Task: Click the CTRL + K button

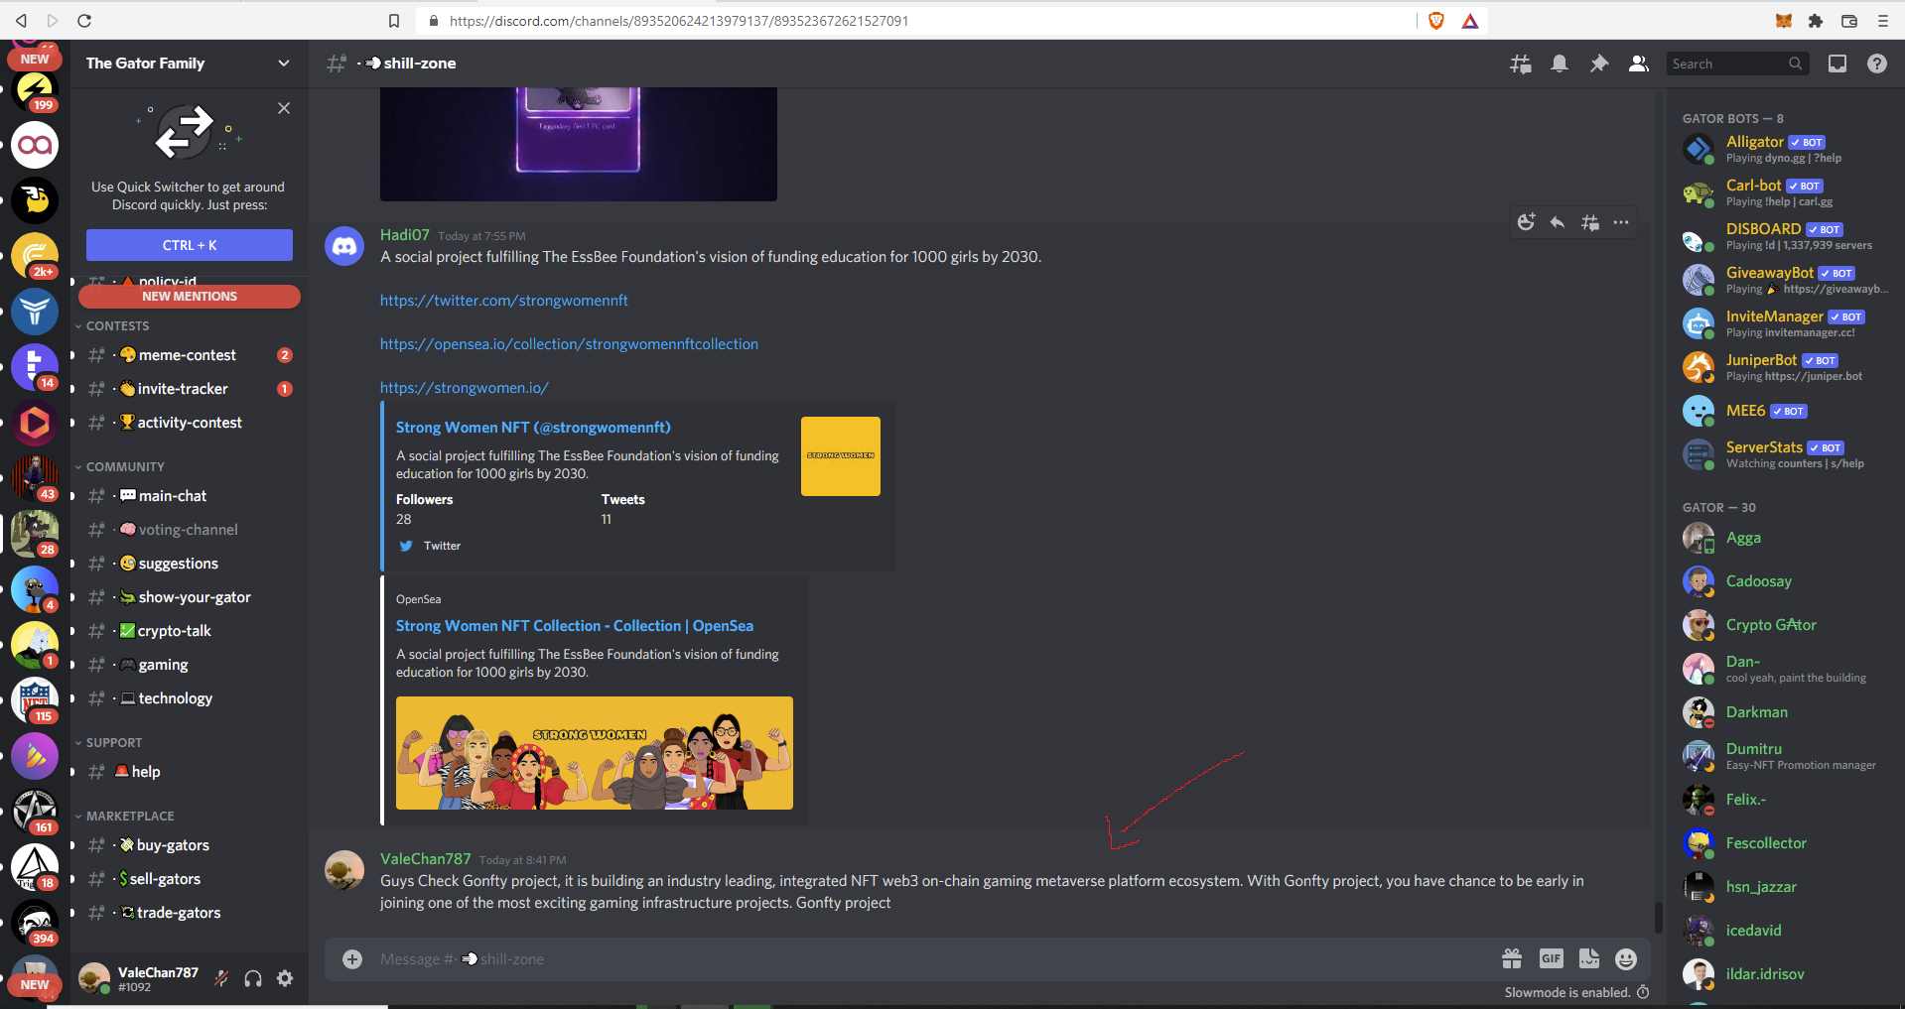Action: click(x=190, y=245)
